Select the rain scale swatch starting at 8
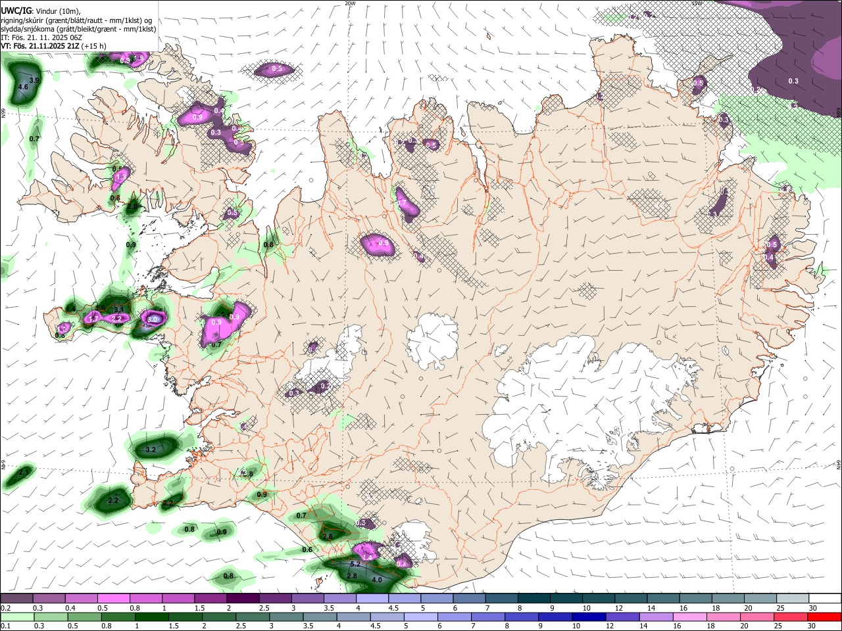 [521, 617]
